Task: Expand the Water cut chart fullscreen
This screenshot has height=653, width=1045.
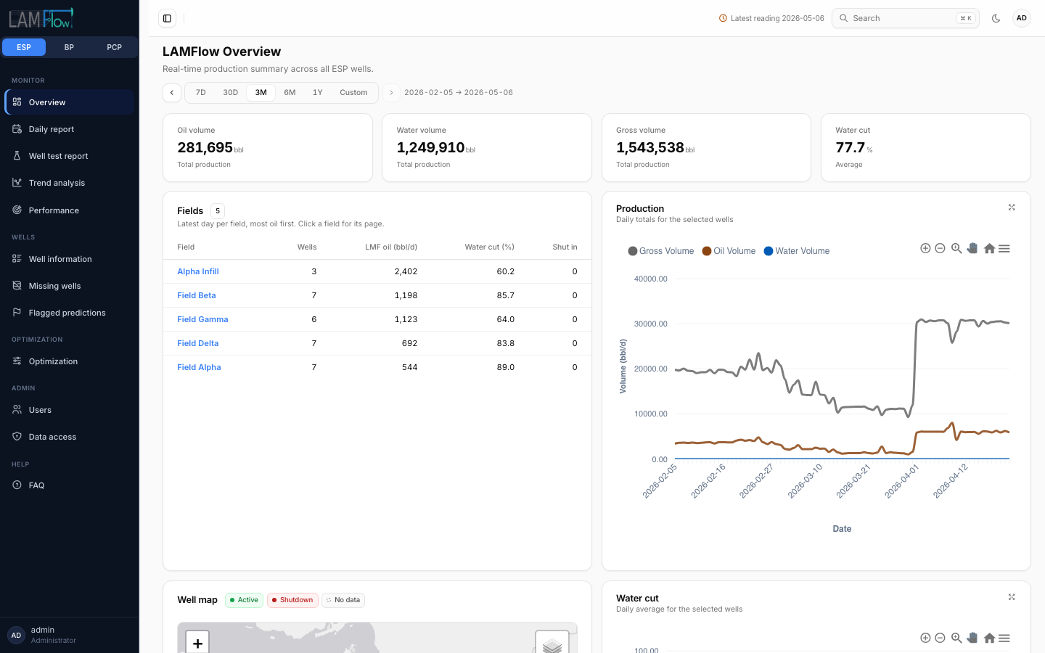Action: point(1012,597)
